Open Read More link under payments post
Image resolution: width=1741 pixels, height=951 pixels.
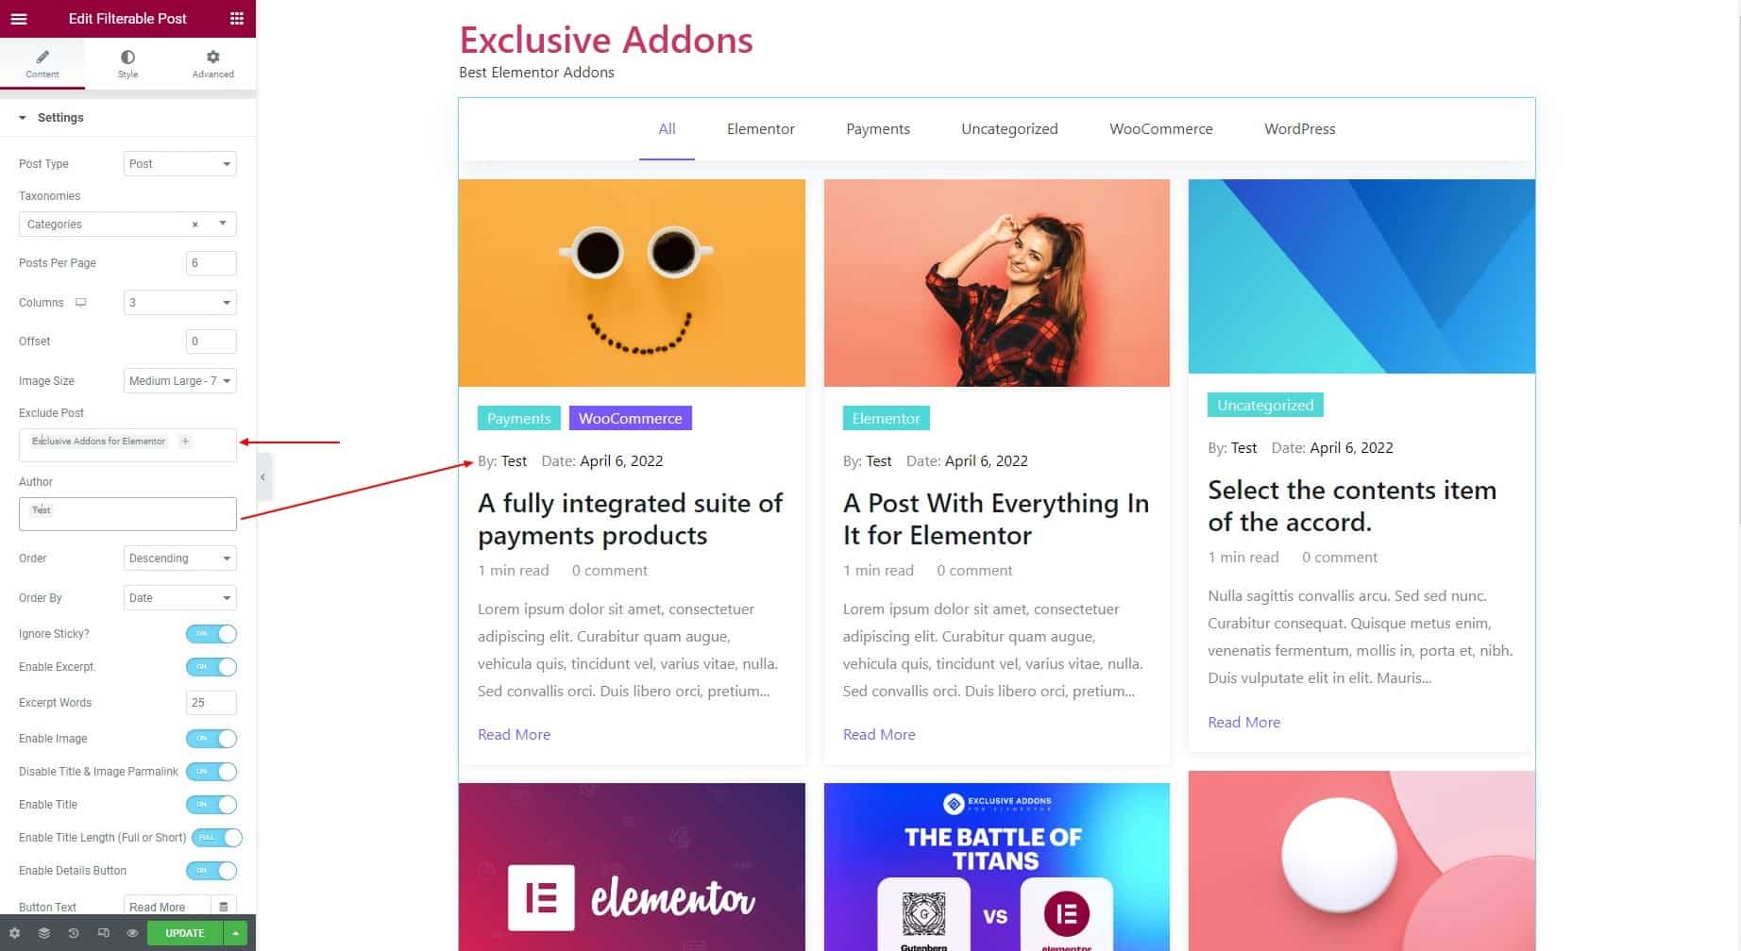514,735
